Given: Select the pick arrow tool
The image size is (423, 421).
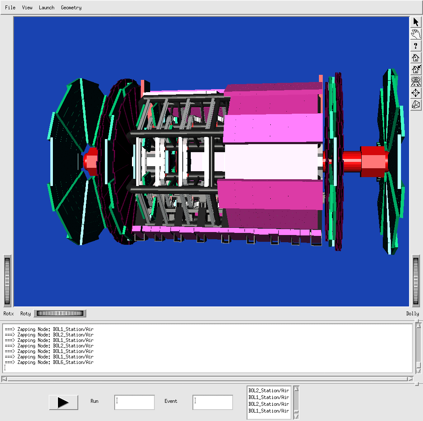Looking at the screenshot, I should click(416, 22).
